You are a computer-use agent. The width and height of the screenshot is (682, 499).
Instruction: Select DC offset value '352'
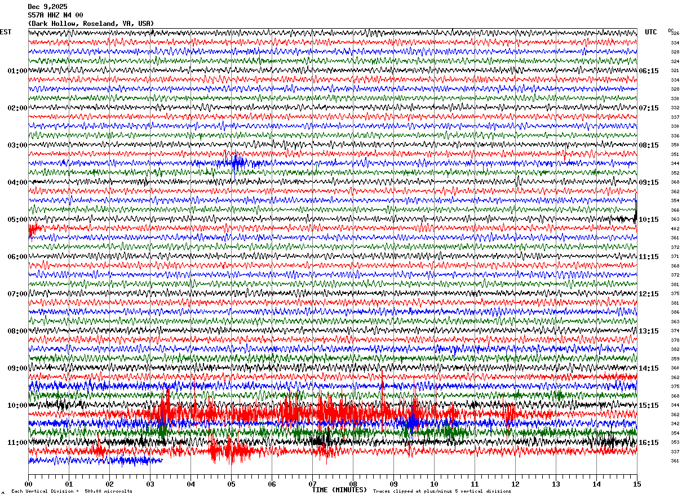pyautogui.click(x=675, y=173)
